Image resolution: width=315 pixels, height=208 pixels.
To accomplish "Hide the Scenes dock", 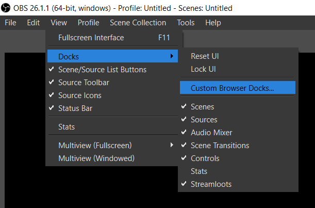I will 202,107.
